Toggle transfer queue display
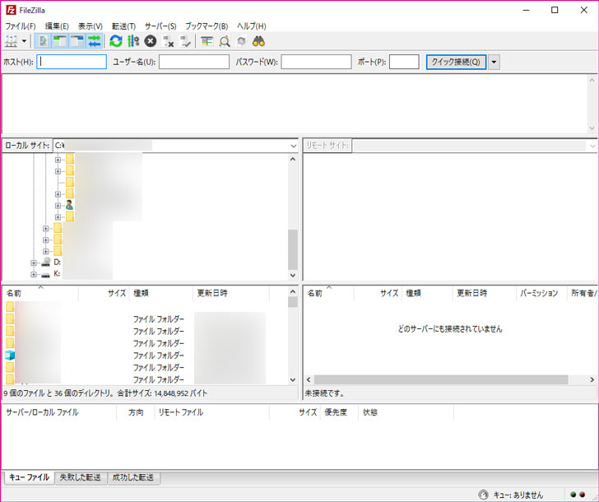The height and width of the screenshot is (502, 599). point(95,41)
